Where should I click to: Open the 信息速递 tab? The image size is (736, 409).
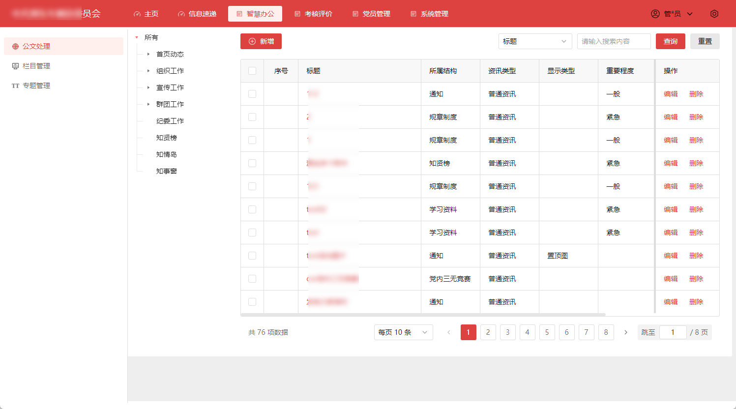pos(197,14)
